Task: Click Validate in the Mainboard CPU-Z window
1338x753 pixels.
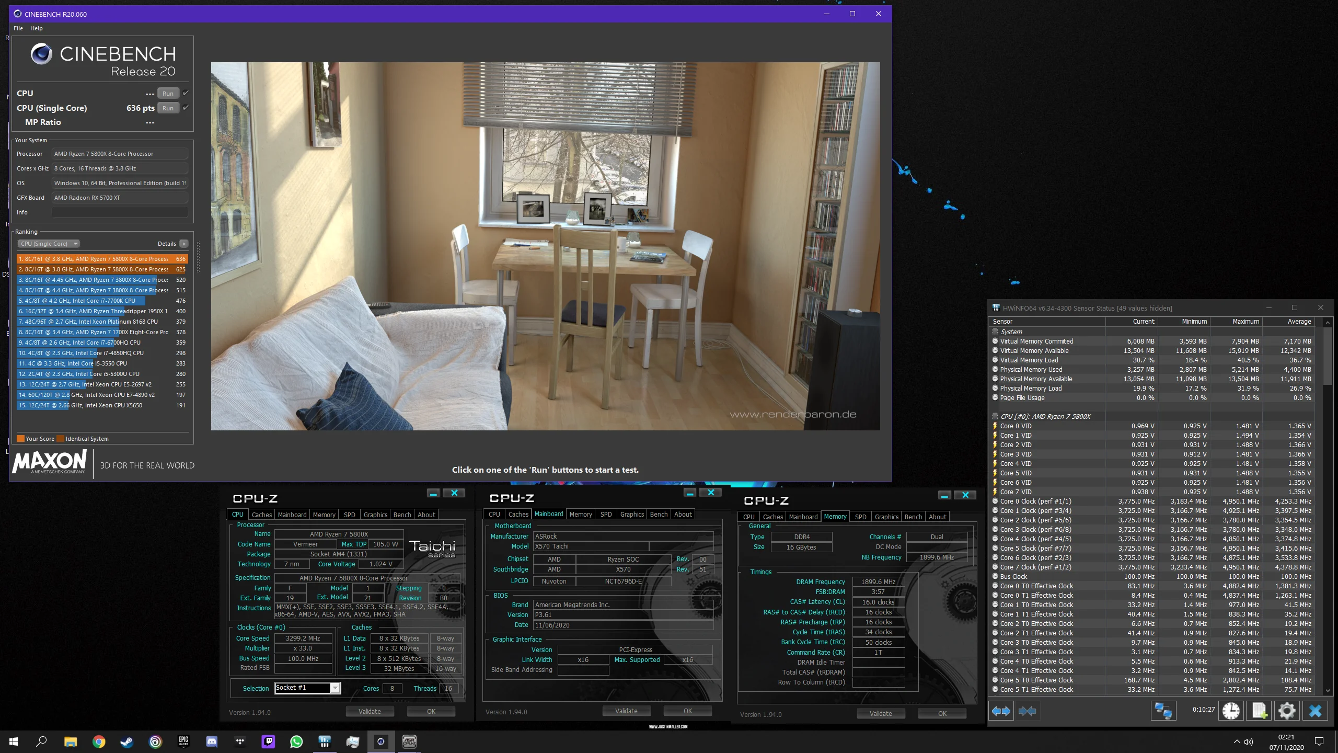Action: point(626,711)
